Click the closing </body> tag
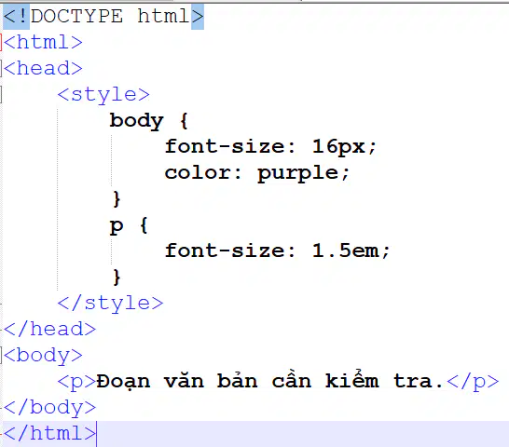The width and height of the screenshot is (509, 447). pyautogui.click(x=49, y=408)
